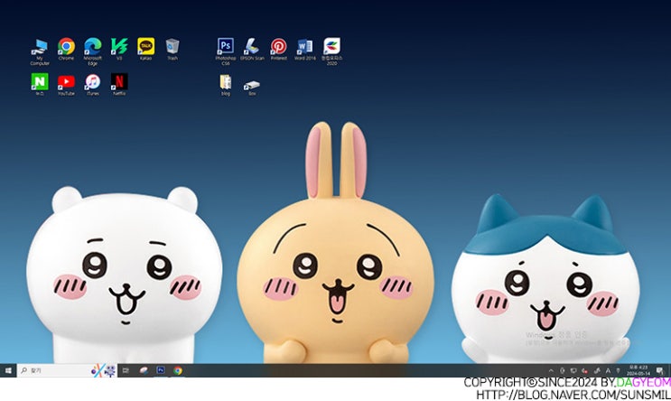Viewport: 671px width, 401px height.
Task: Select the Microsoft Edge desktop shortcut
Action: pos(92,51)
